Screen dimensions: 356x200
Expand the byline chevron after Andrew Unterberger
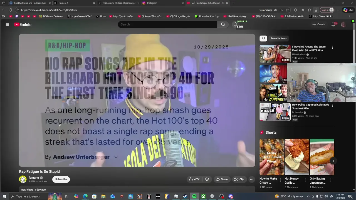coord(116,157)
